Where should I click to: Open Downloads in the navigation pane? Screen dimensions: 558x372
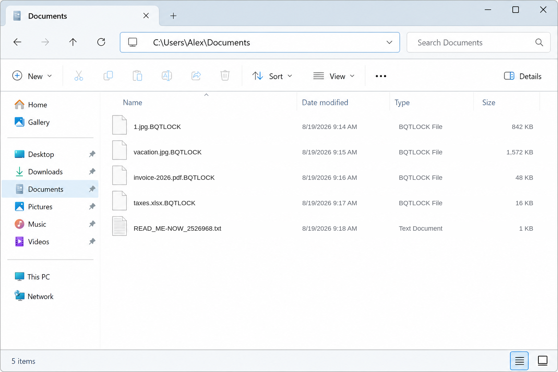50,171
